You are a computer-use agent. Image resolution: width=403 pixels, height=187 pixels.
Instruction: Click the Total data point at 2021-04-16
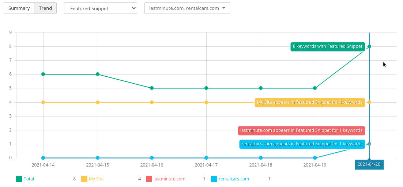pyautogui.click(x=152, y=88)
